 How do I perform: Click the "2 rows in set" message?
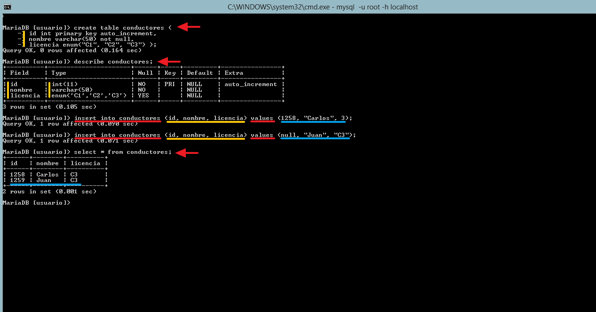(49, 192)
